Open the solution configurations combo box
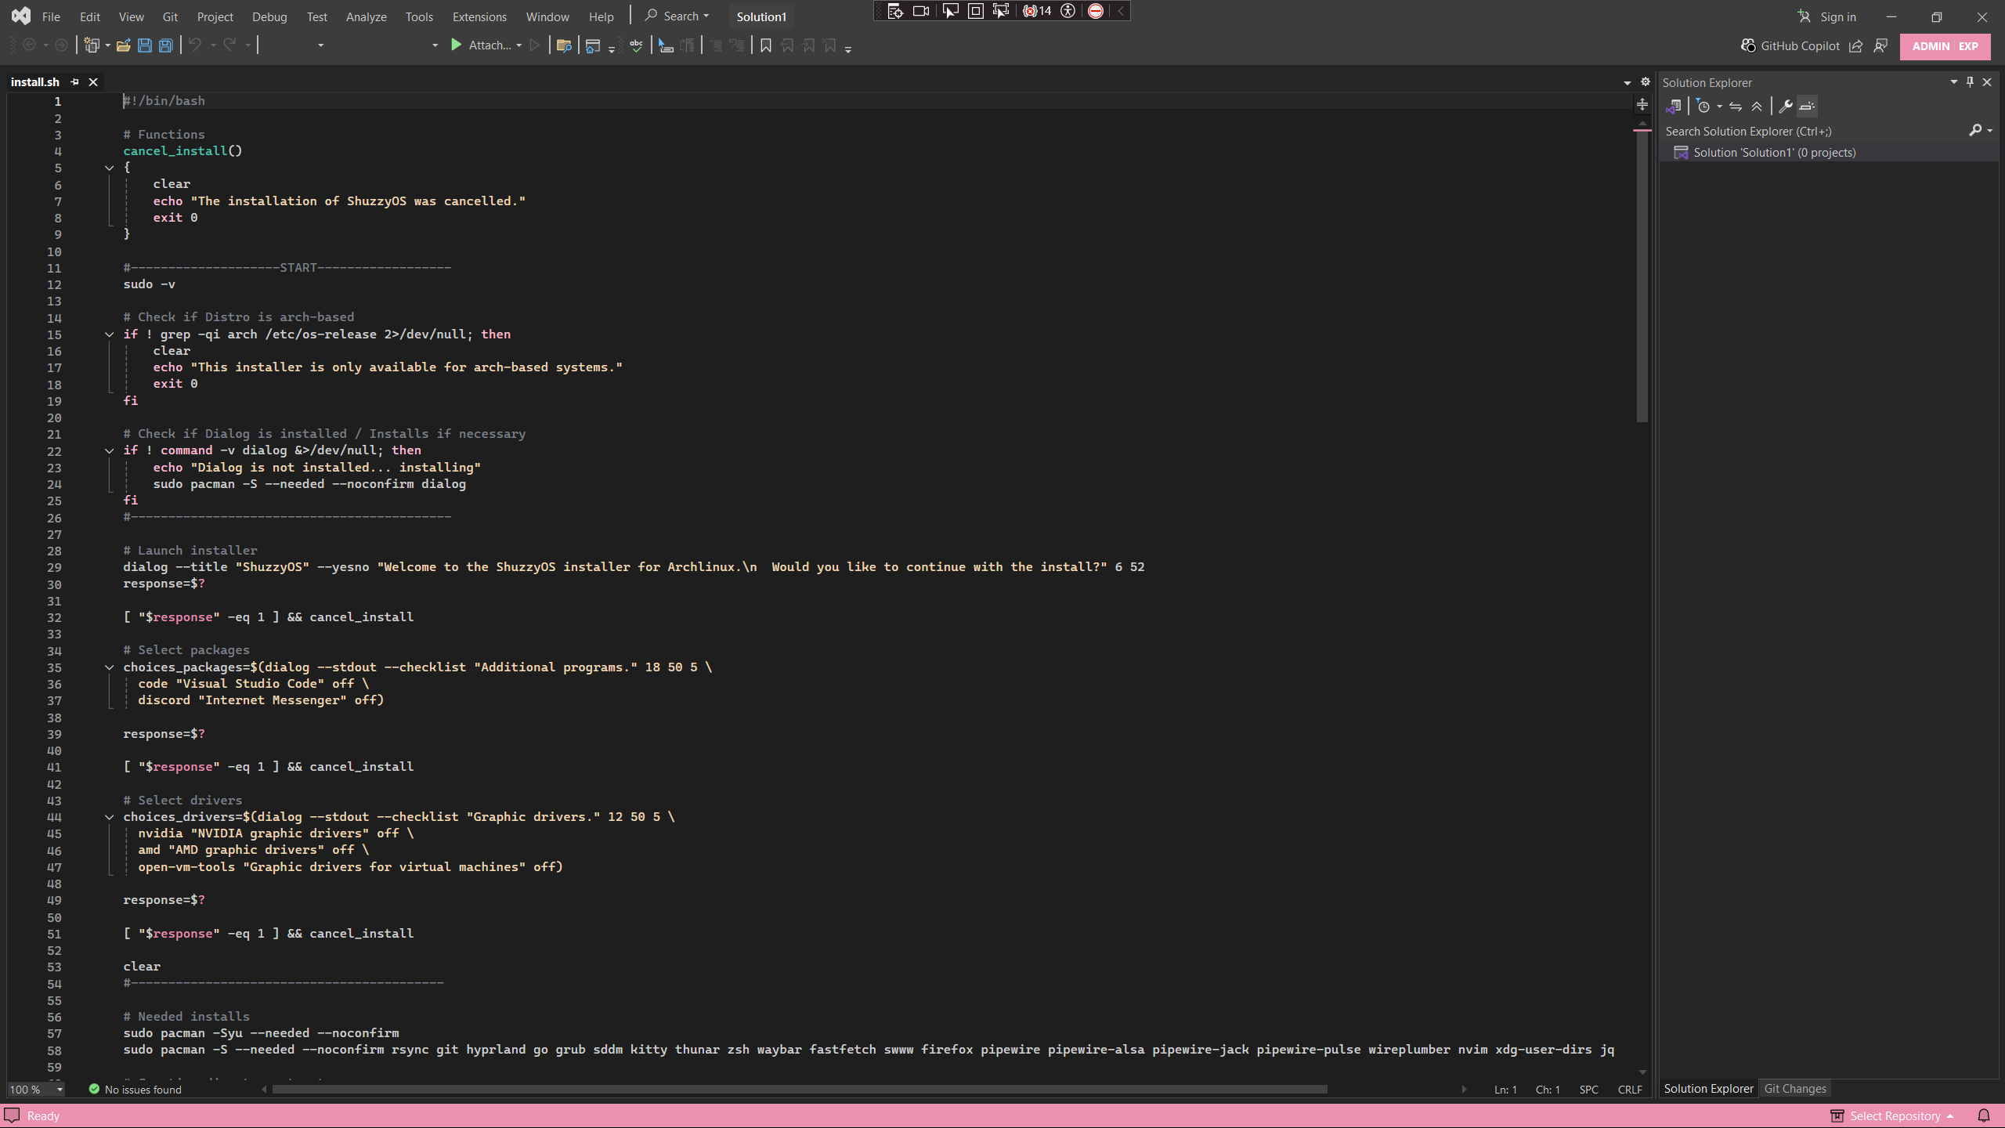Screen dimensions: 2005x1128 pyautogui.click(x=294, y=45)
